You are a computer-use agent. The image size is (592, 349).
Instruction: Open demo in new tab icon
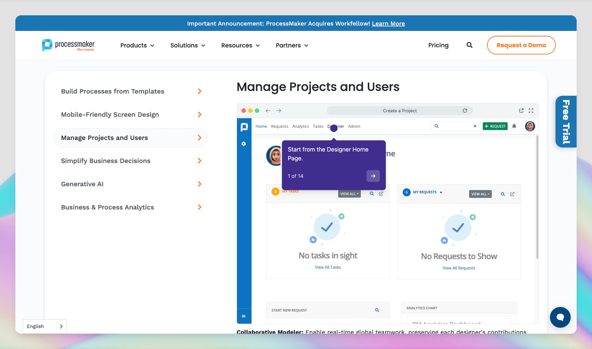tap(521, 110)
